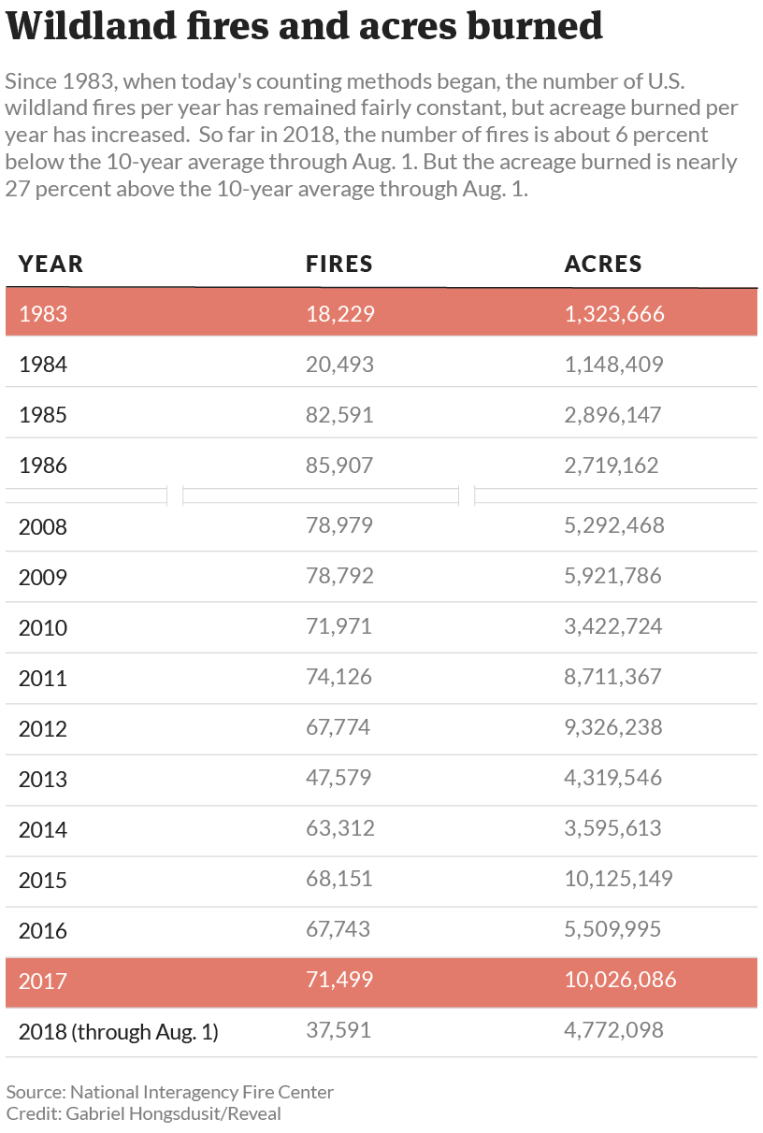
Task: Click the fires value 47,579 for 2013
Action: point(338,778)
